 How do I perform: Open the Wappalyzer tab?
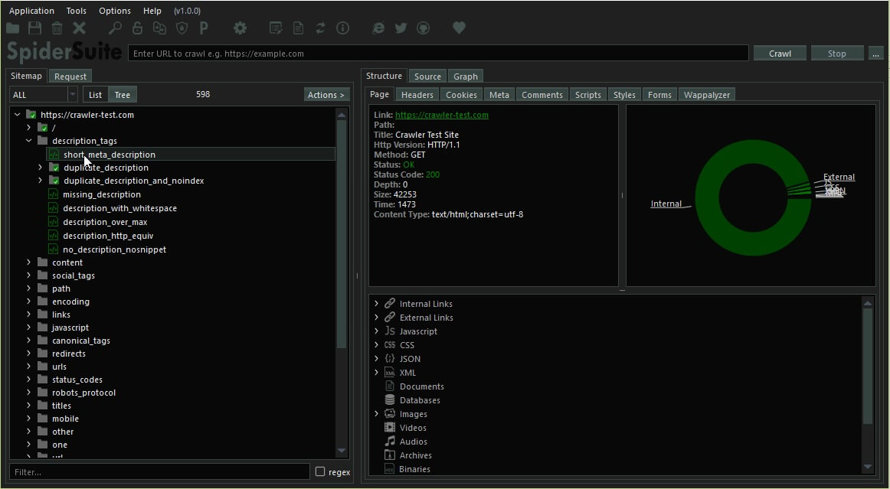tap(707, 95)
